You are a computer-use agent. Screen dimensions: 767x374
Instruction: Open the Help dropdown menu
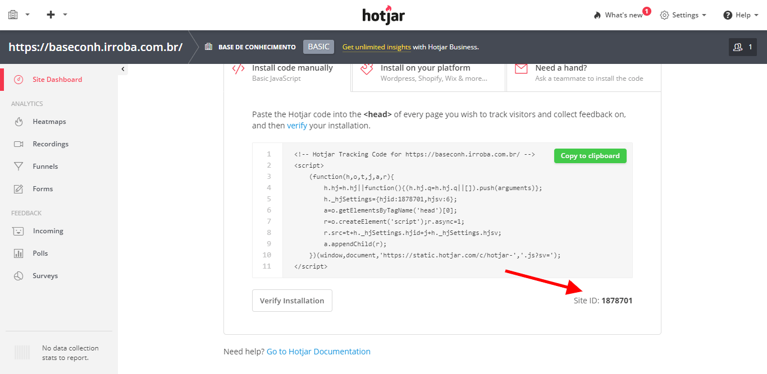point(741,15)
